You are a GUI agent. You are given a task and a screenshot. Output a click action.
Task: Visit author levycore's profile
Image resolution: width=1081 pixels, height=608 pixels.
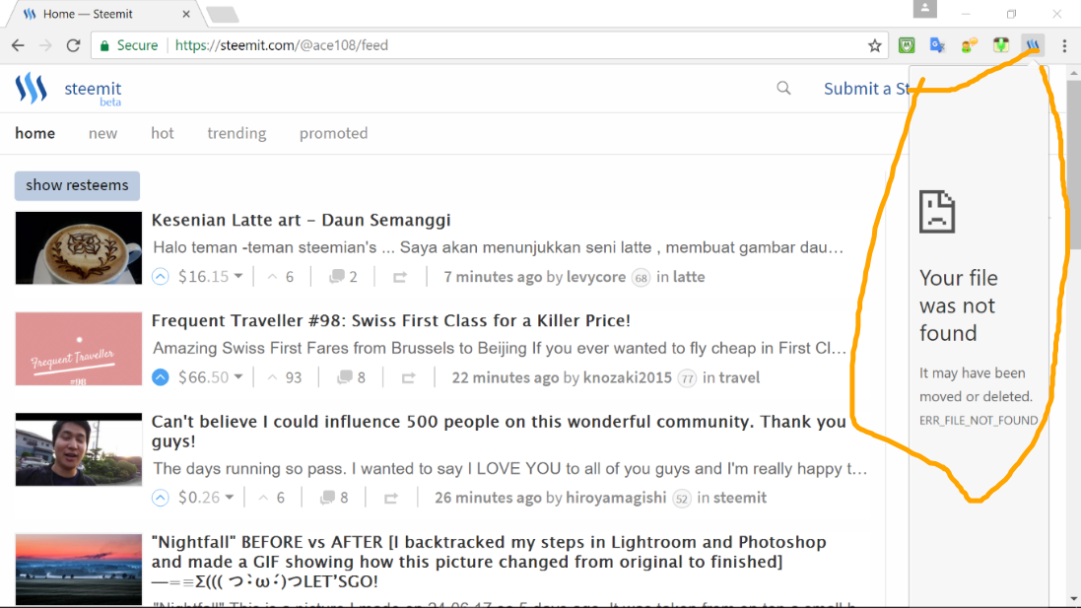[596, 277]
